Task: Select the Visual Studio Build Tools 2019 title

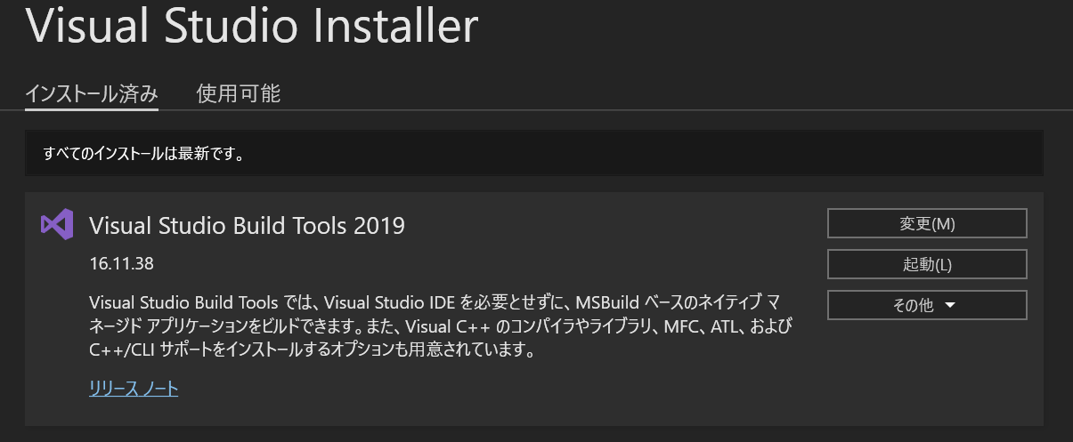Action: pyautogui.click(x=248, y=226)
